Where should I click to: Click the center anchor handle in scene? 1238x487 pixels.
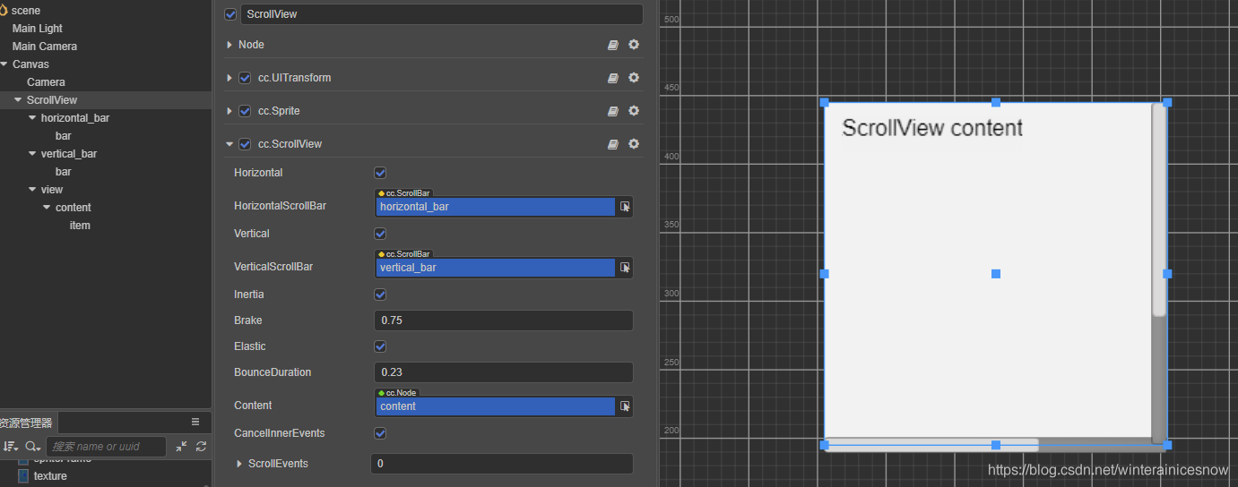coord(996,274)
